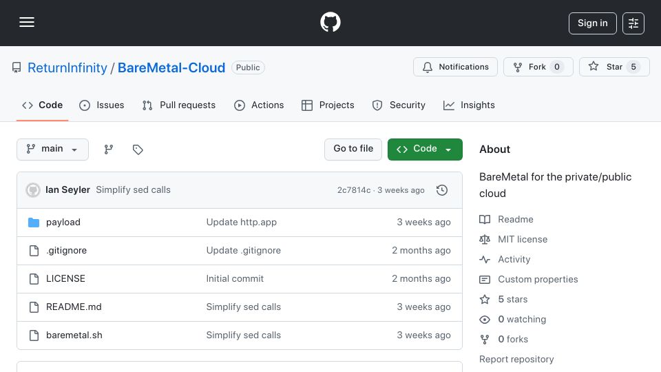Fork this repository
The image size is (661, 372).
[538, 67]
